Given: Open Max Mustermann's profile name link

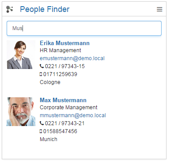Looking at the screenshot, I should (x=63, y=100).
